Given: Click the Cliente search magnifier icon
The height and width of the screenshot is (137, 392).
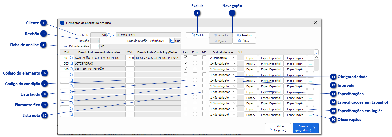Looking at the screenshot, I should click(109, 35).
